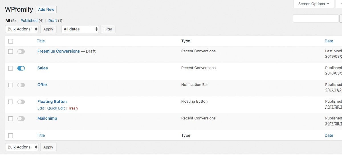Filter list by Draft status

tap(53, 20)
